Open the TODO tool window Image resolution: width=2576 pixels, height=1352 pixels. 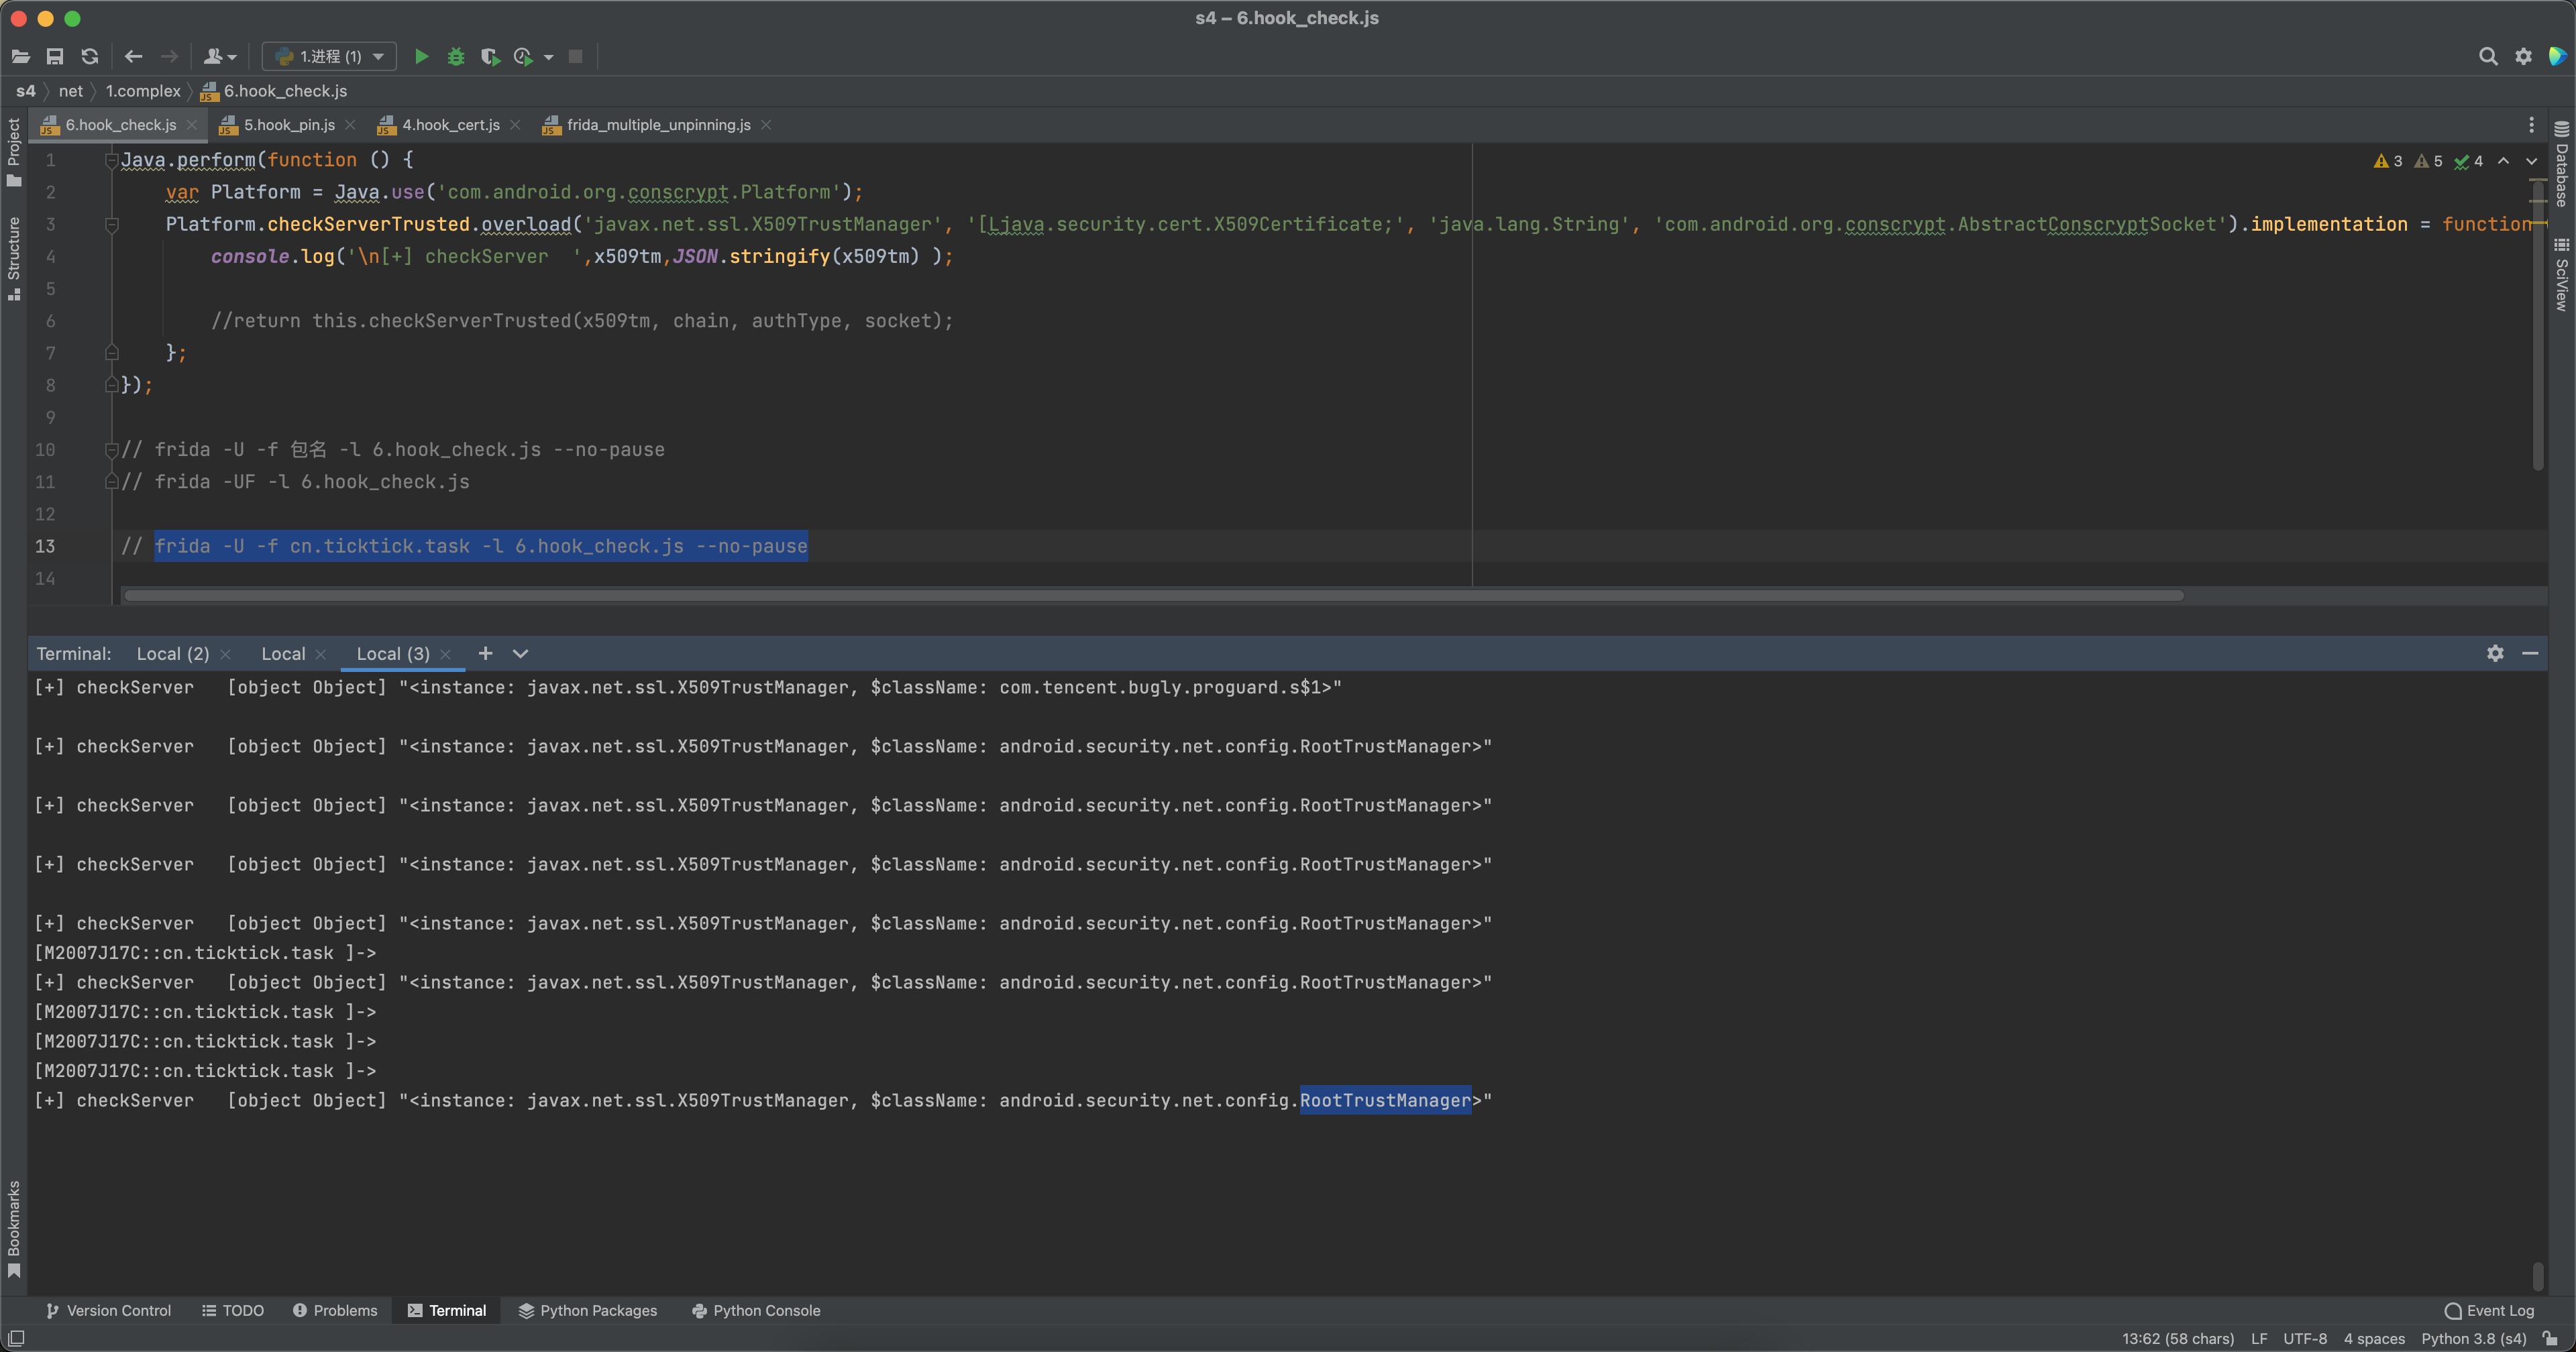[233, 1311]
